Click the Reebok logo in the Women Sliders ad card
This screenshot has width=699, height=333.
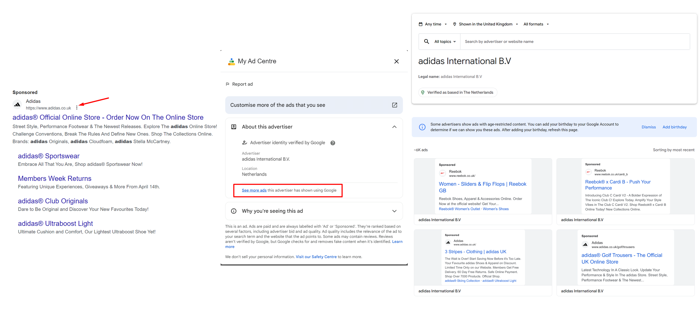[442, 173]
